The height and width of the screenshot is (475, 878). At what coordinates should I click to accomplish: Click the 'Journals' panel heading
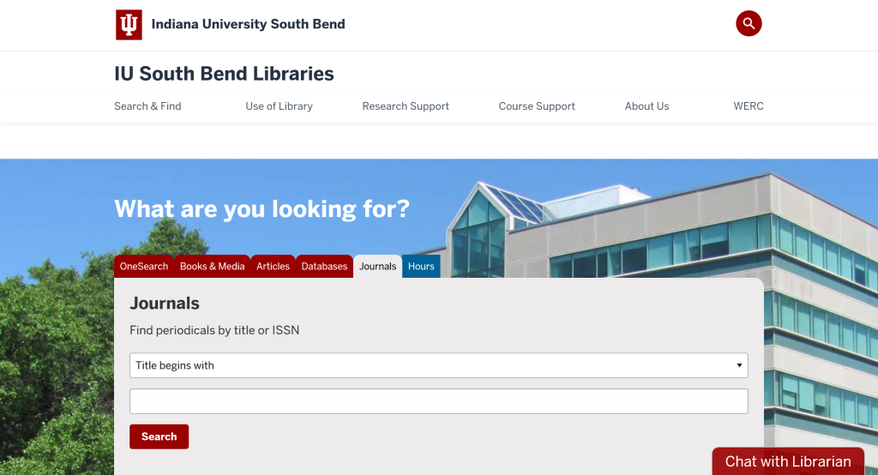coord(165,303)
